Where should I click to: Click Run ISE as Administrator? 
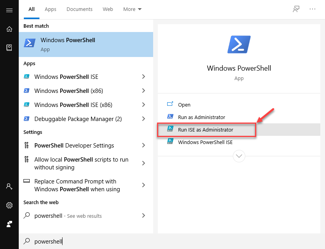[205, 130]
